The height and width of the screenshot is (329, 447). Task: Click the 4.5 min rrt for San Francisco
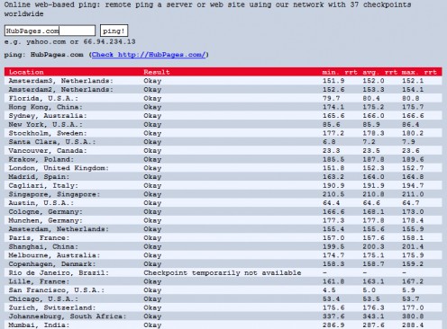coord(329,290)
